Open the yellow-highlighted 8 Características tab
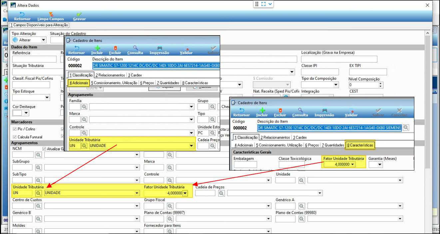The height and width of the screenshot is (234, 440). point(360,145)
